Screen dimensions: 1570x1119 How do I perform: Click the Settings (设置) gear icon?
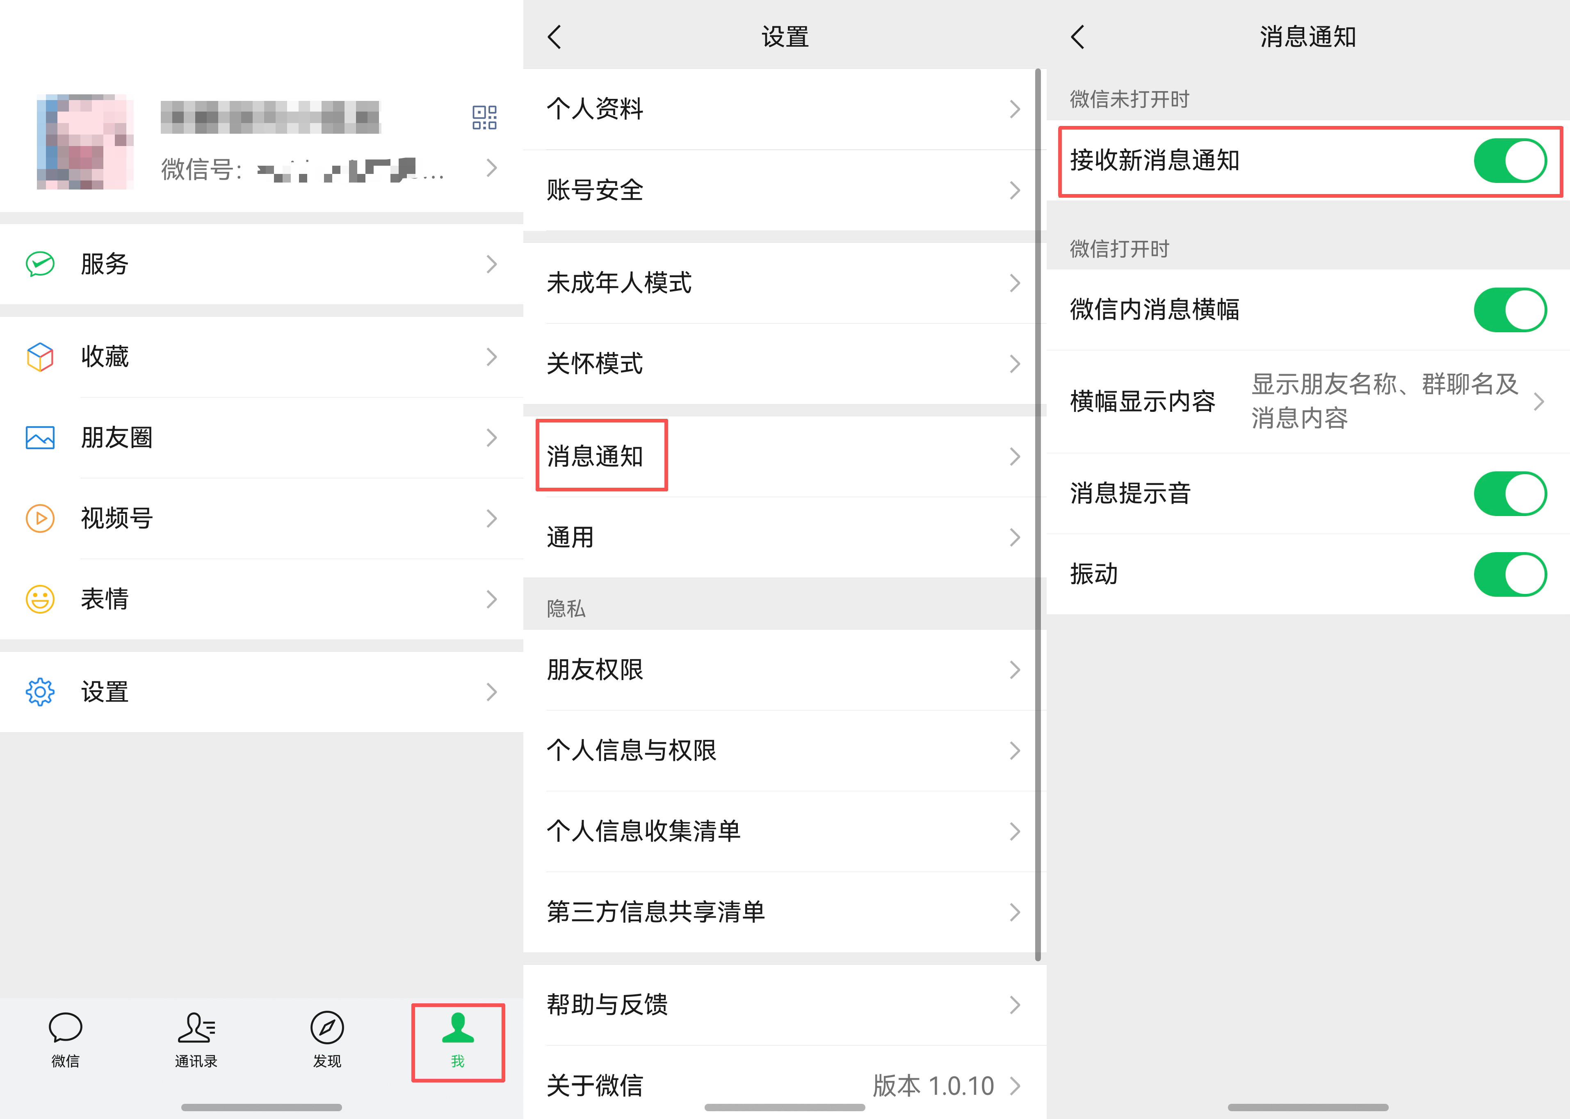(40, 692)
